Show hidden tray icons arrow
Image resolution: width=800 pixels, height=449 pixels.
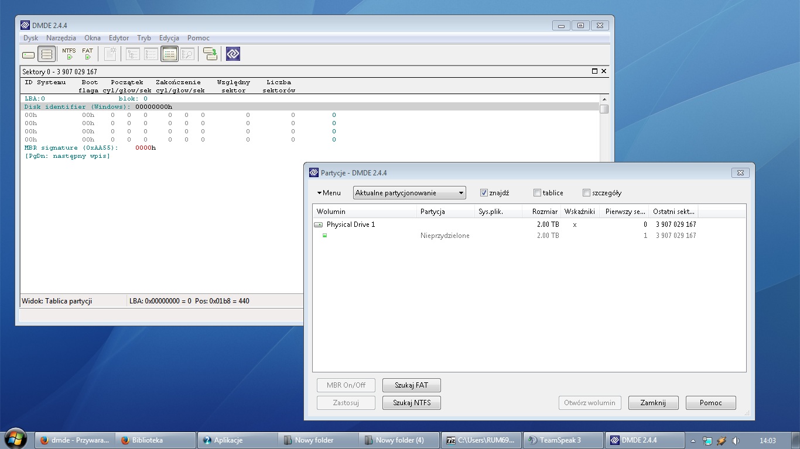[693, 440]
